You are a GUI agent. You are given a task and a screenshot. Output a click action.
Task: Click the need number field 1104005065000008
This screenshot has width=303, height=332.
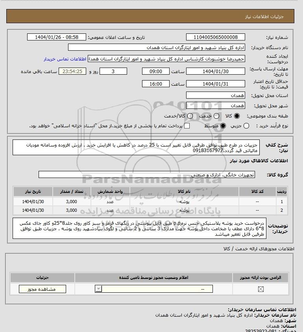215,37
